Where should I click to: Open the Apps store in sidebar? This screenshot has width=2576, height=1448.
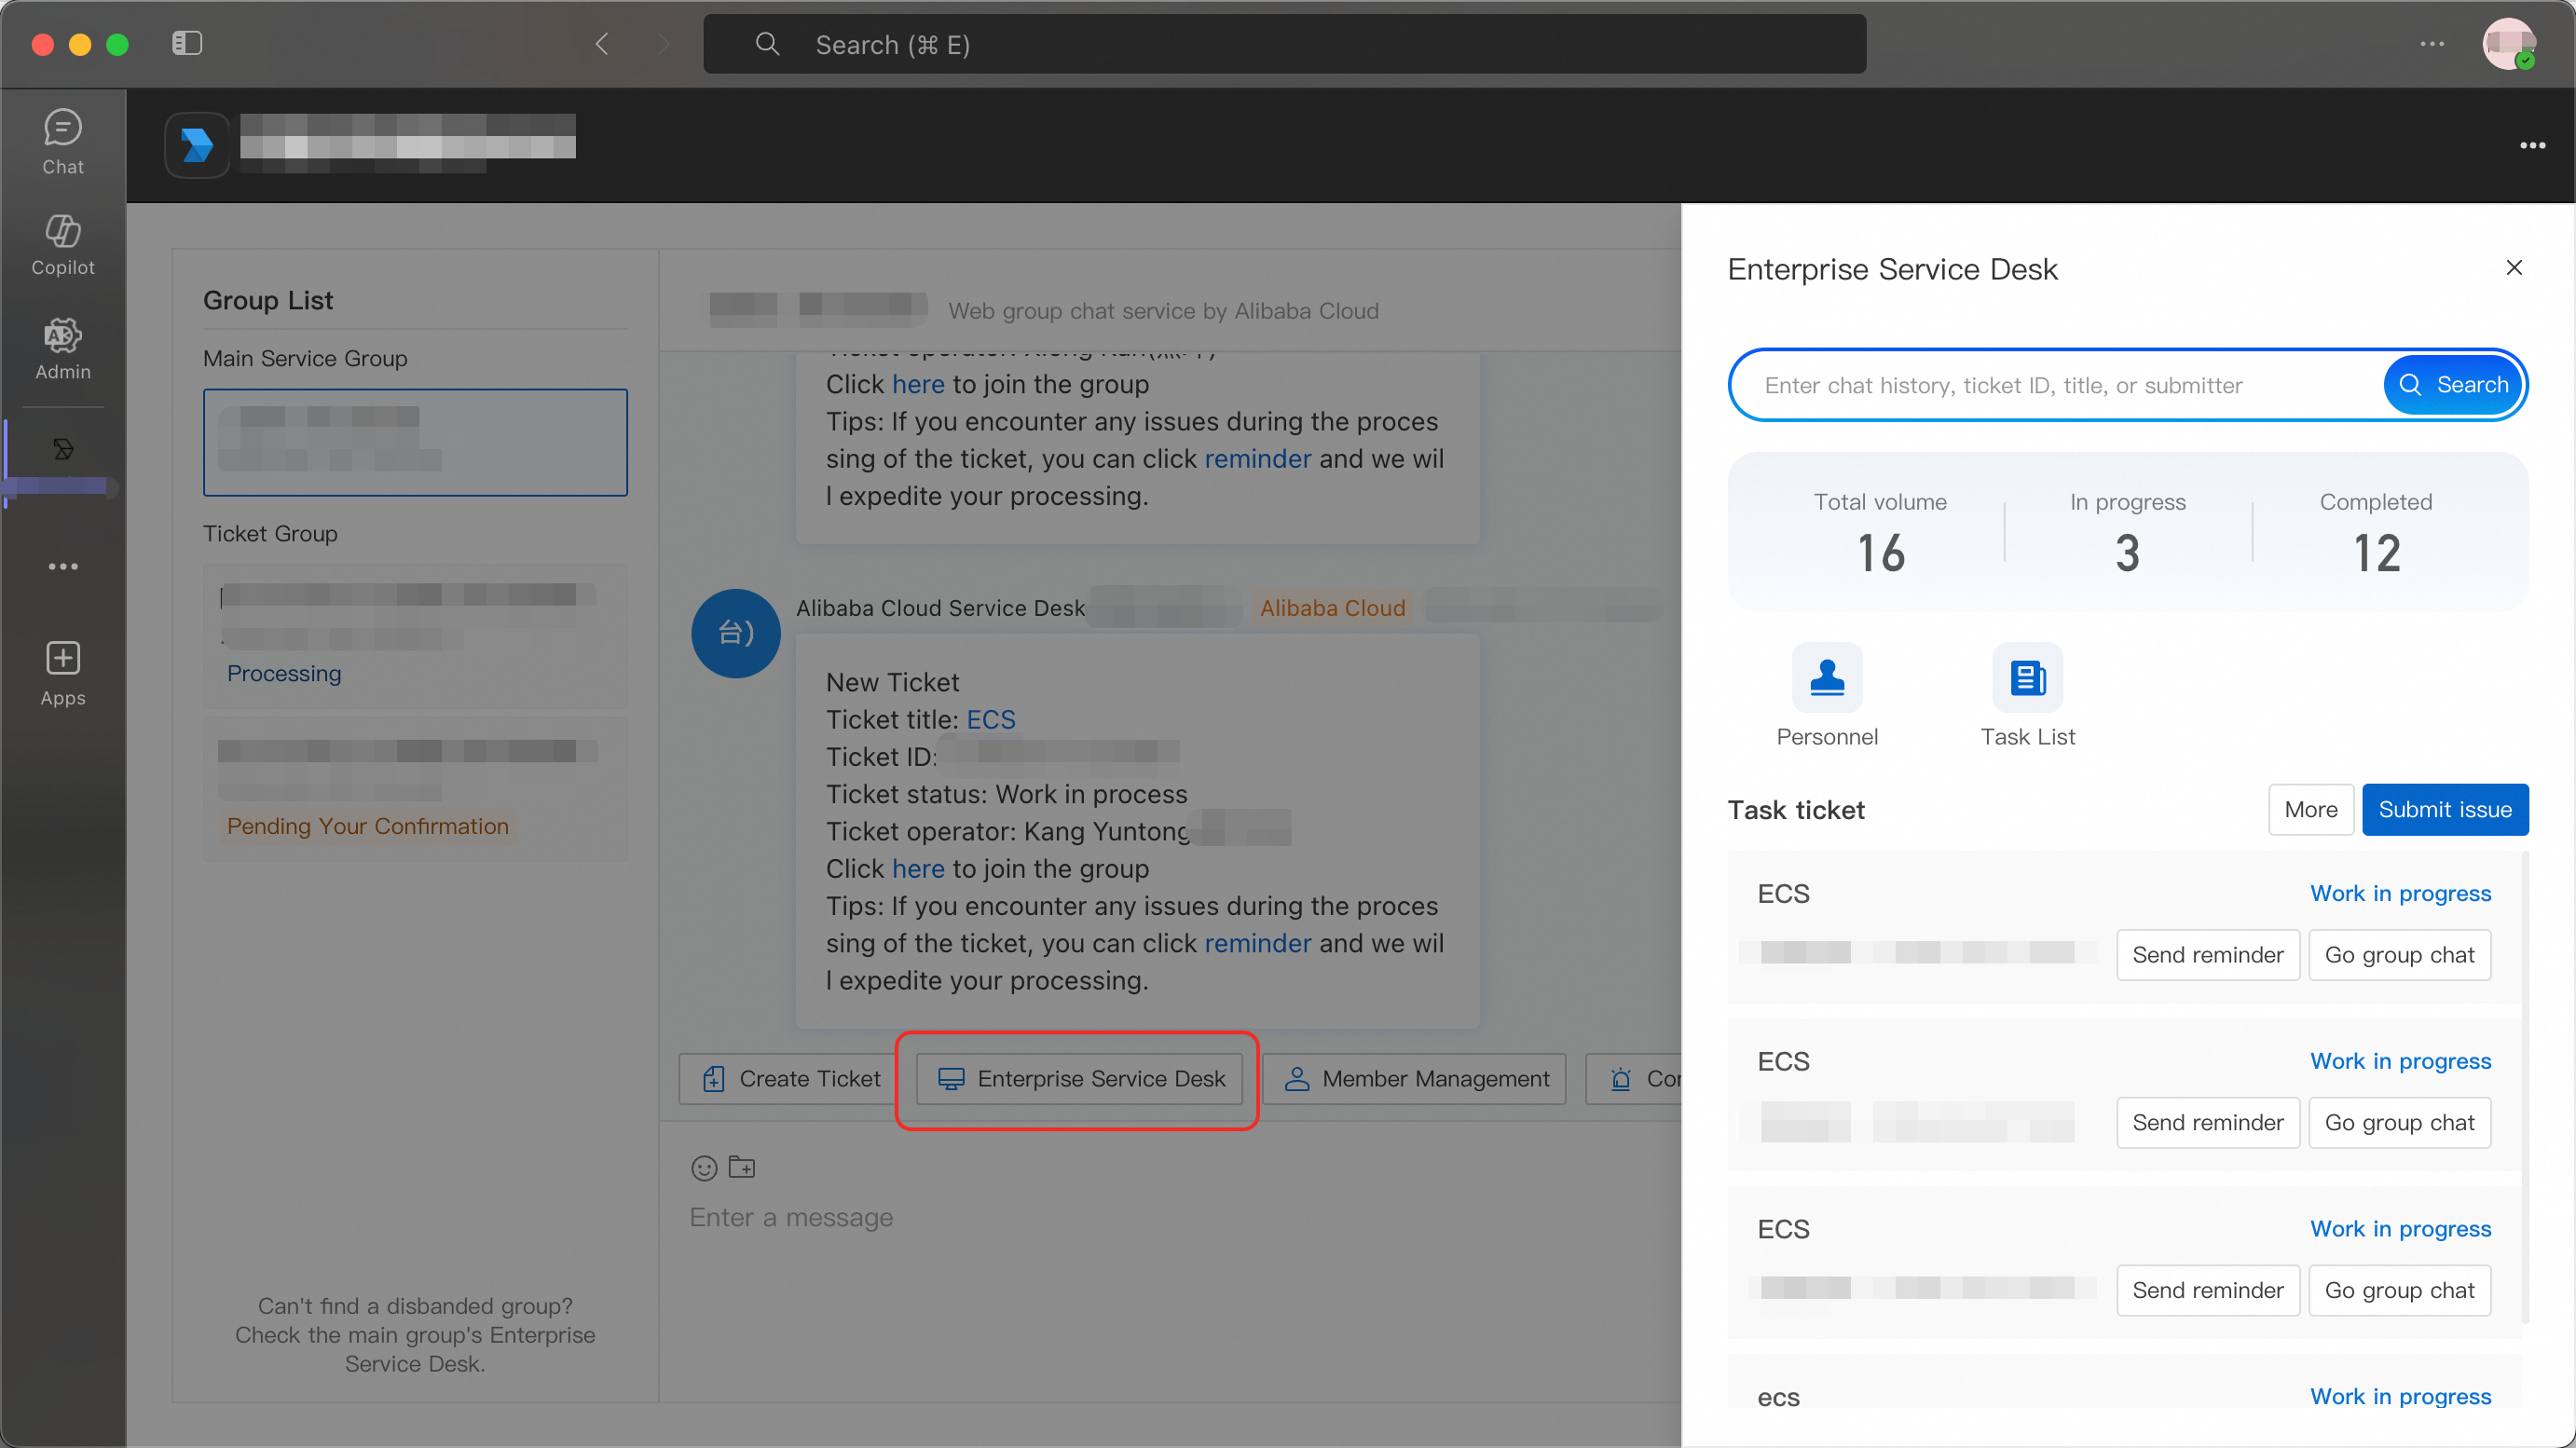[x=63, y=673]
